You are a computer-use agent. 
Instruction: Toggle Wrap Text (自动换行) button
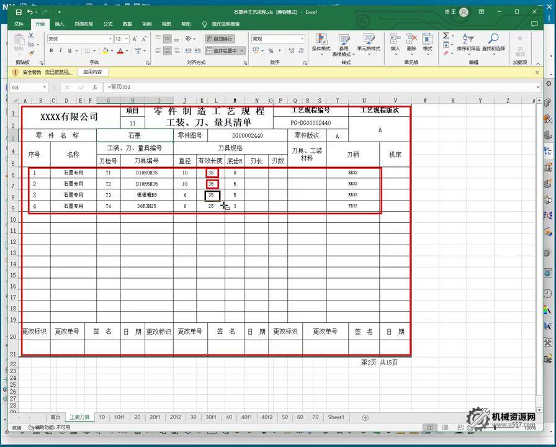tap(220, 38)
